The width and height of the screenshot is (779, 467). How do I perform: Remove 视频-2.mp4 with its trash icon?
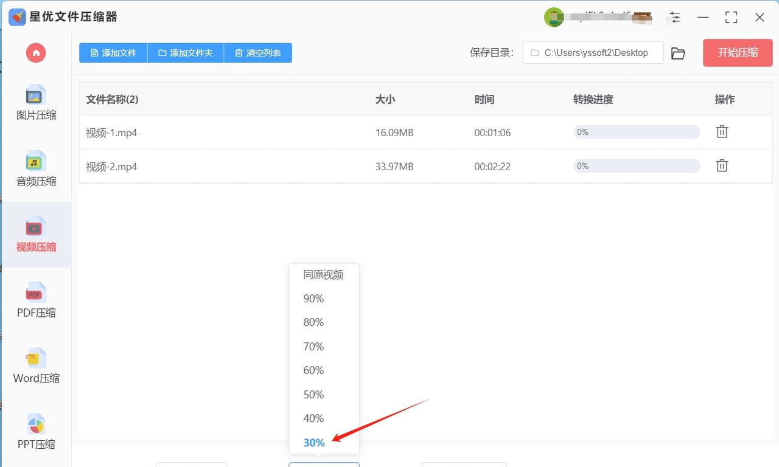(x=722, y=165)
